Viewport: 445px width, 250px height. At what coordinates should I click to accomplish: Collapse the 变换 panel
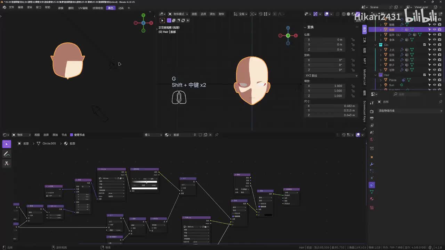point(305,27)
